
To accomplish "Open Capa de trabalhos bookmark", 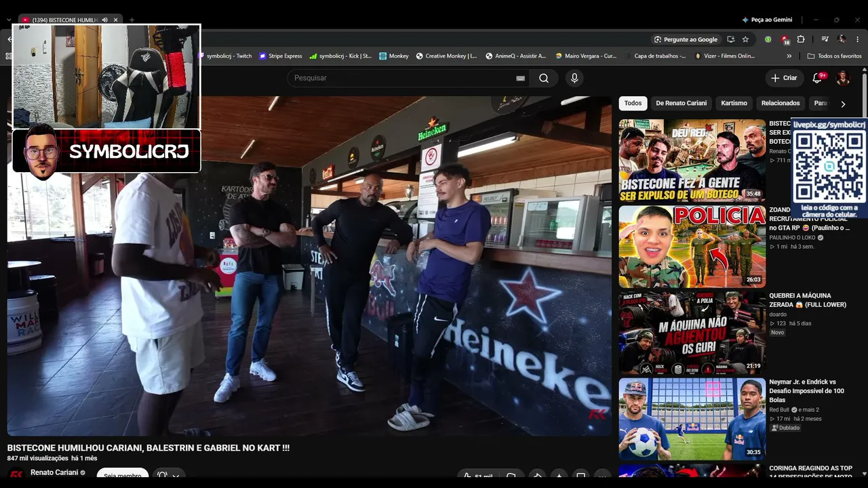I will pos(656,56).
